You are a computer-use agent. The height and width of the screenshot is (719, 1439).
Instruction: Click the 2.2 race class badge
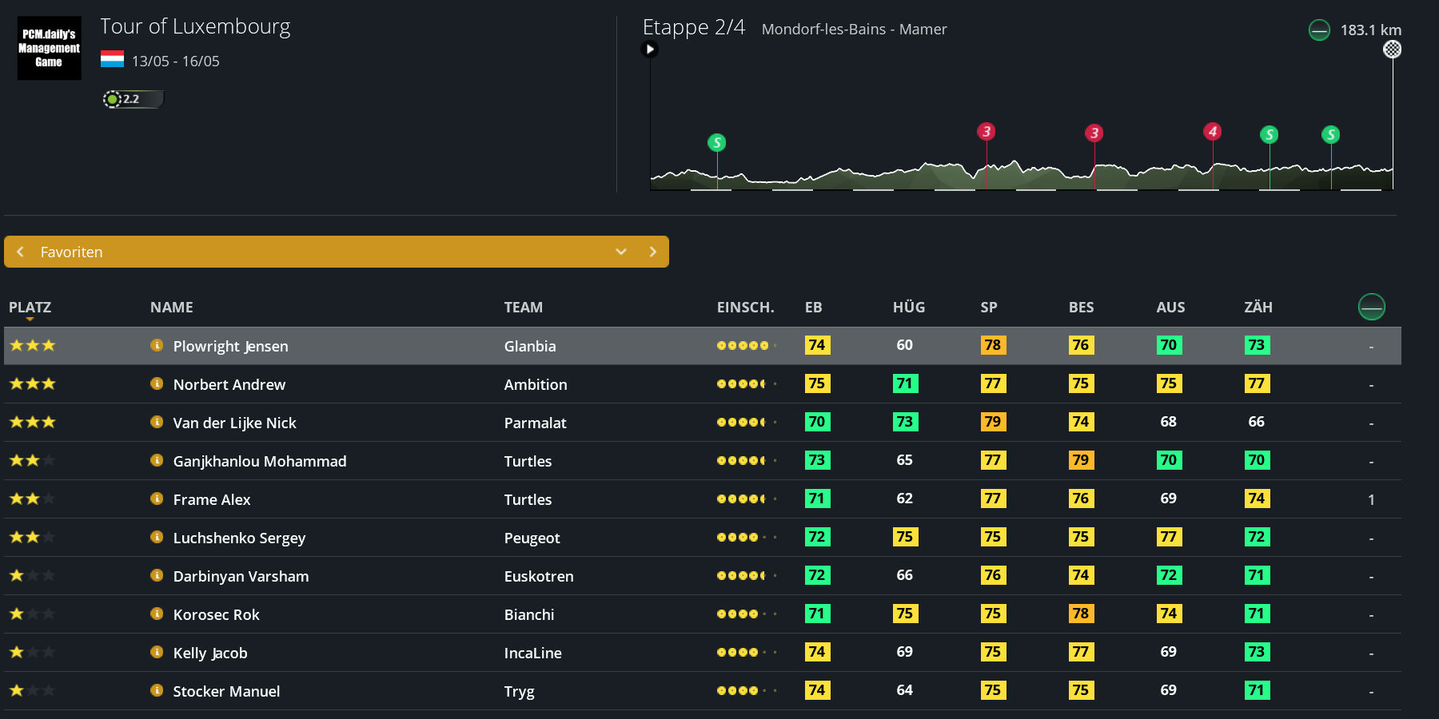(132, 99)
